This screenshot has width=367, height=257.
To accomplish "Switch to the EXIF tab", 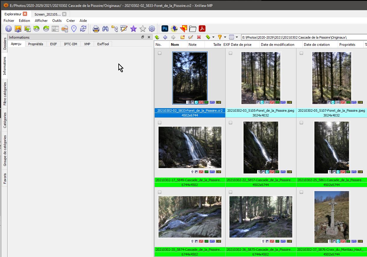I will pos(53,44).
